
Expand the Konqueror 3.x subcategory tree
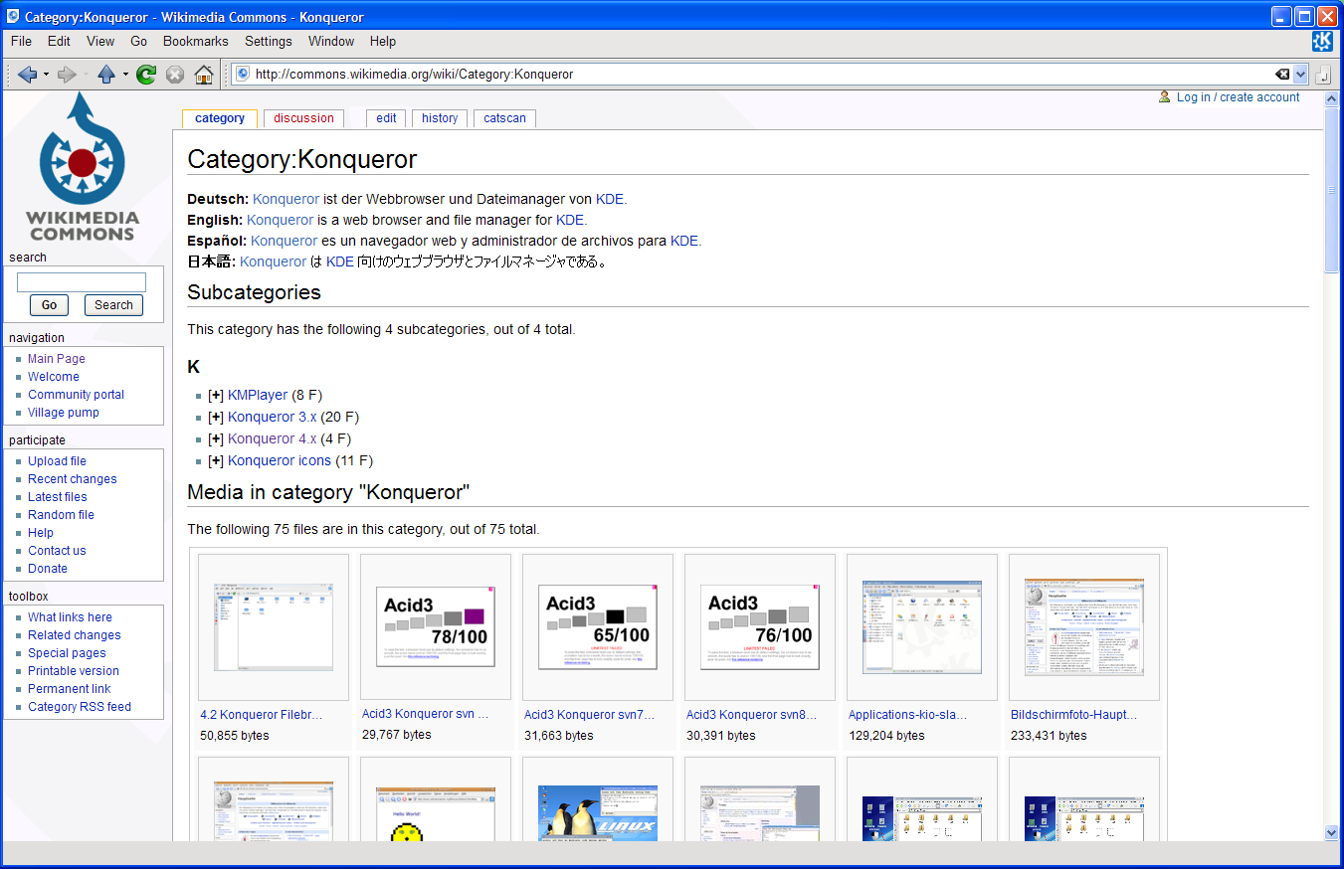click(x=215, y=417)
